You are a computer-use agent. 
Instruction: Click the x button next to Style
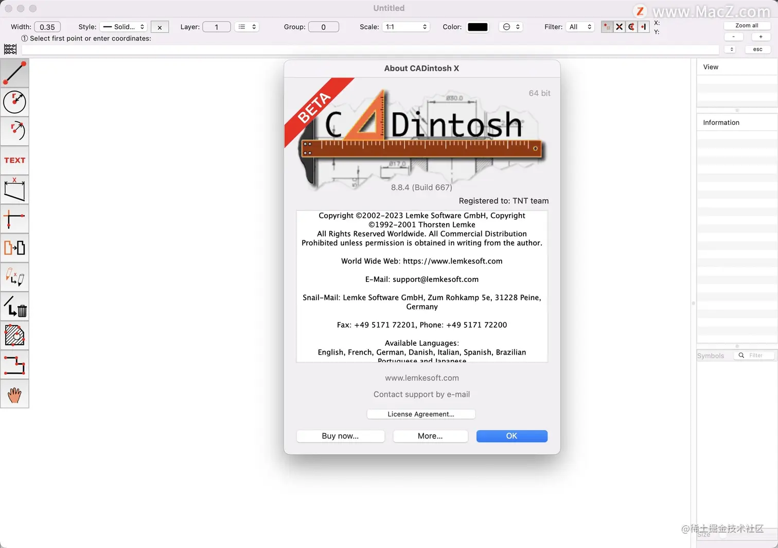tap(160, 27)
